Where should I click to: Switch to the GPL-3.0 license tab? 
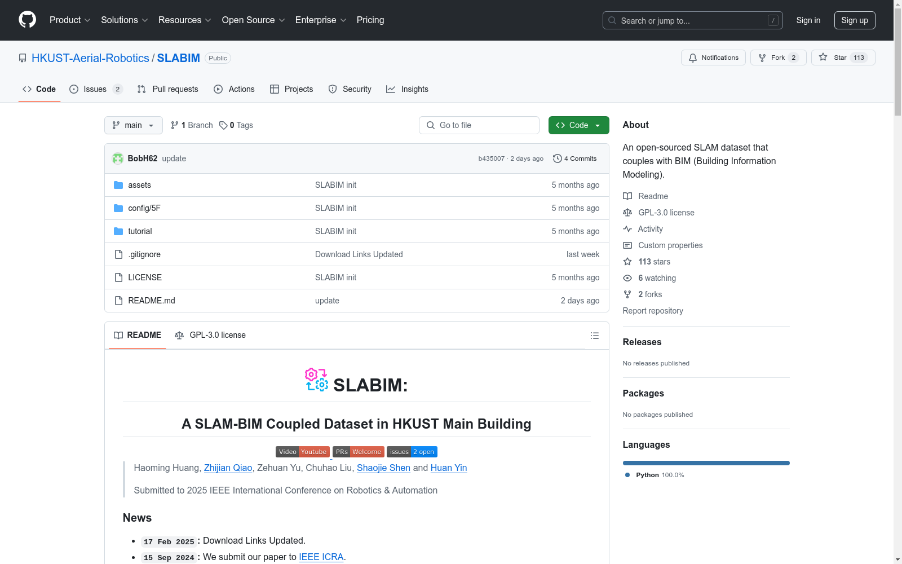point(210,335)
